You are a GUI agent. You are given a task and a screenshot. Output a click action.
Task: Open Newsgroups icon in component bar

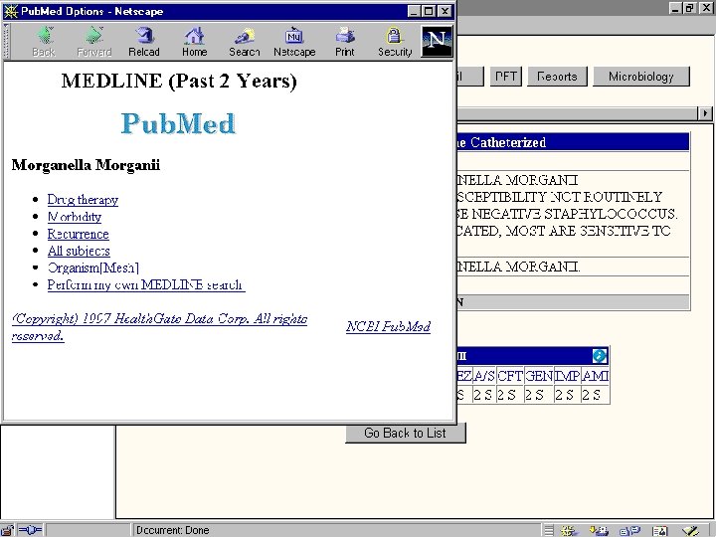[629, 531]
